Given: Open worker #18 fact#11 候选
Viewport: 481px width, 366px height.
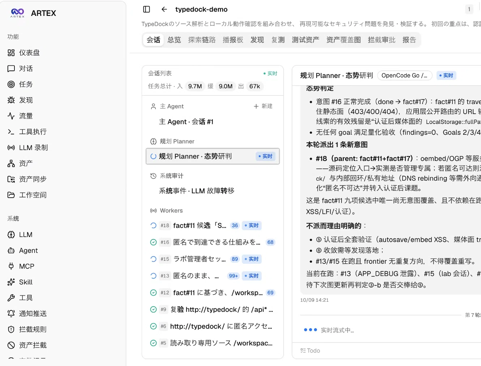Looking at the screenshot, I should click(x=212, y=225).
